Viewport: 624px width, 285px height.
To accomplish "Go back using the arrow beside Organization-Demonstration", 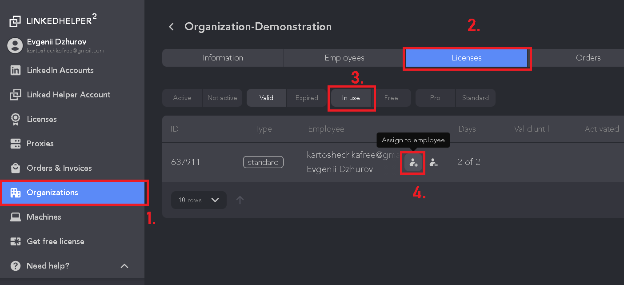I will [171, 27].
